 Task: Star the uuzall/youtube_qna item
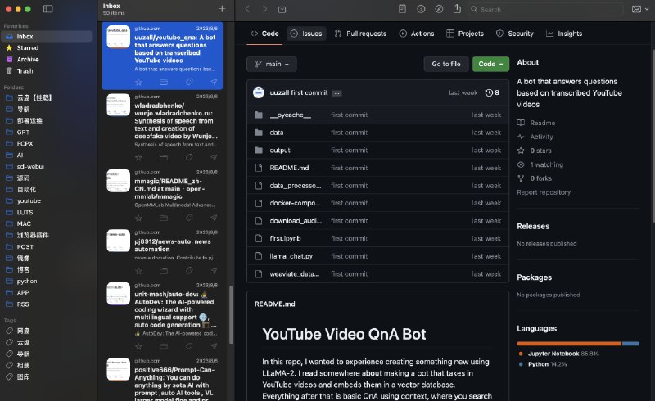(x=138, y=82)
